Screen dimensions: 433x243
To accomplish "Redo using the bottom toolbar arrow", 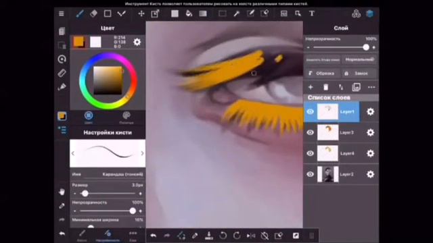I will tap(167, 236).
